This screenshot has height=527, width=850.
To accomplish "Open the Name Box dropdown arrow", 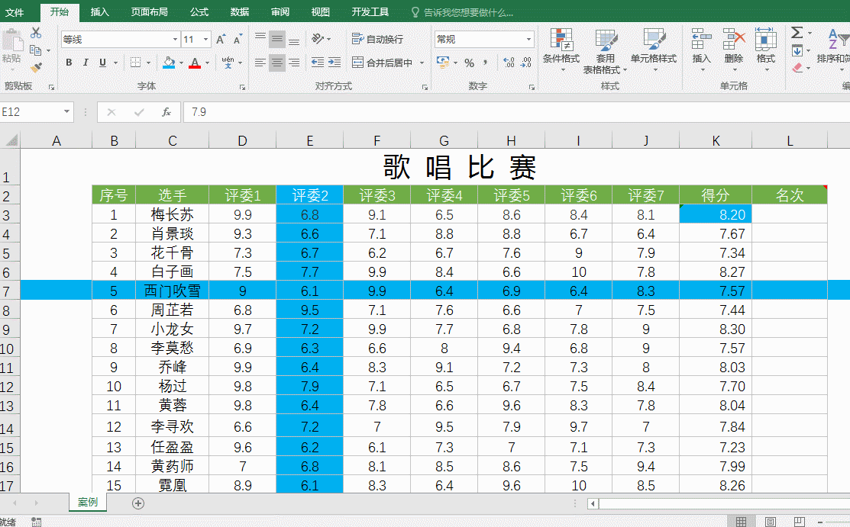I will pyautogui.click(x=66, y=112).
